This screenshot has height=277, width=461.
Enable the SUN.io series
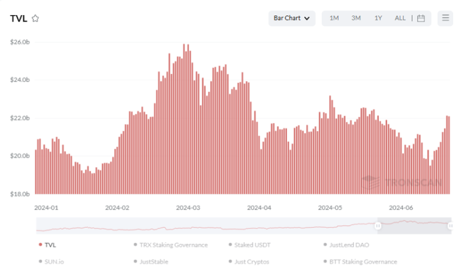click(x=55, y=261)
